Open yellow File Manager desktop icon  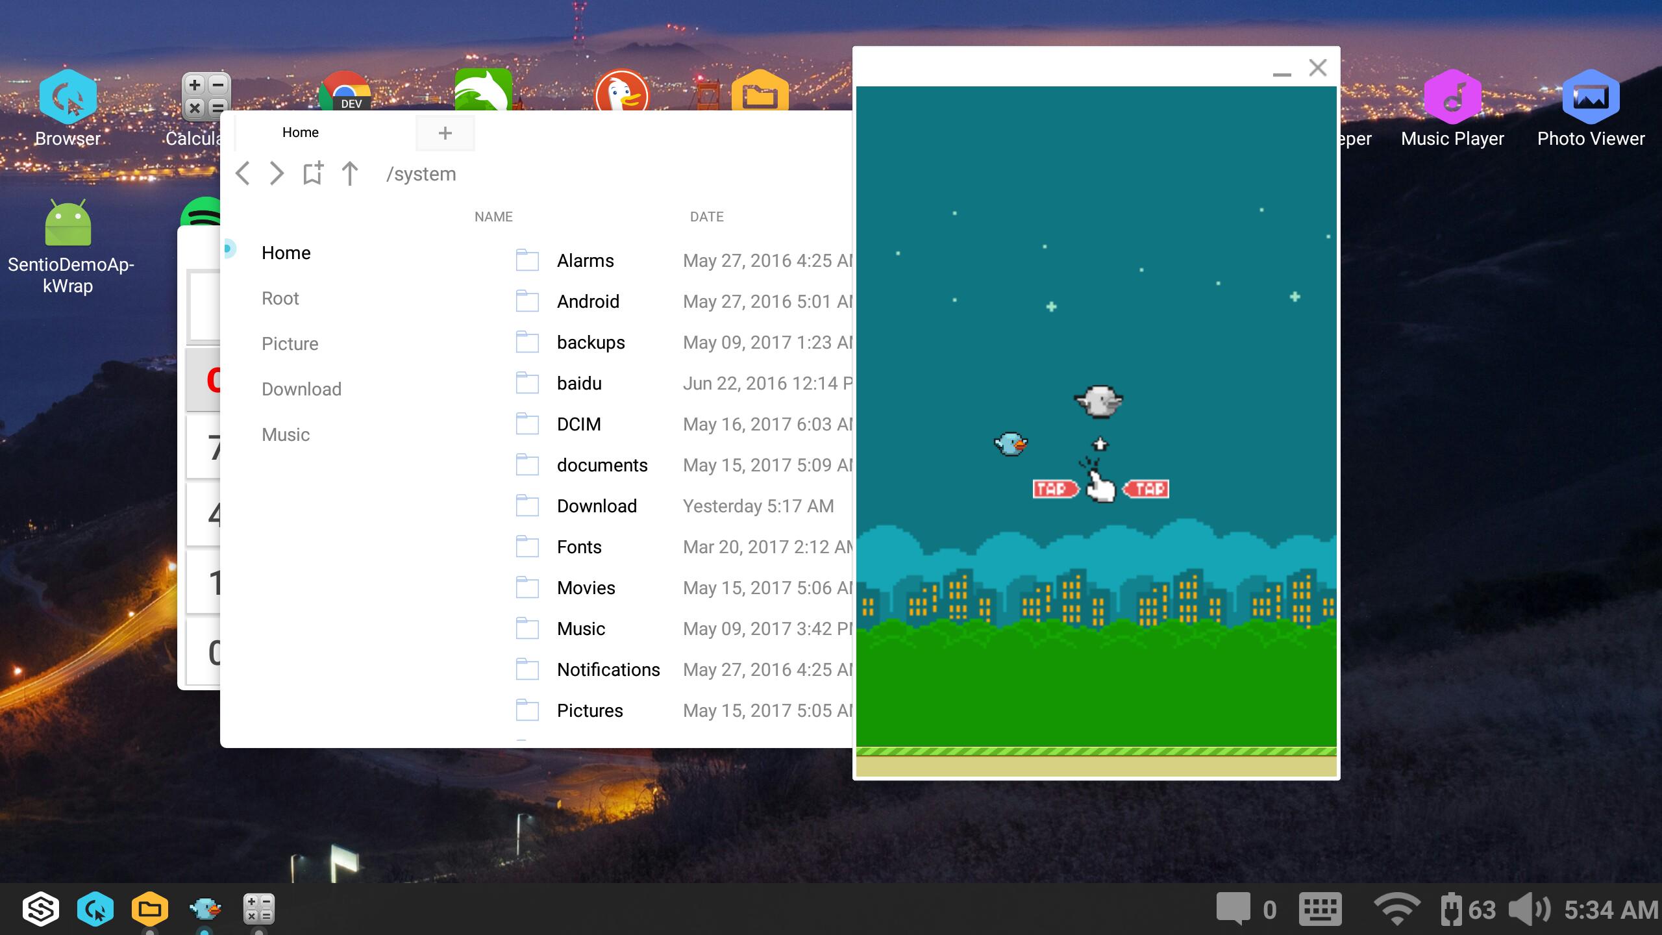click(760, 90)
